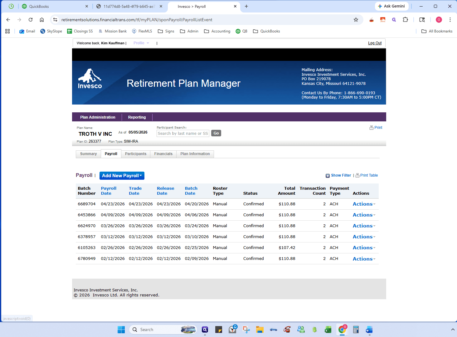Image resolution: width=457 pixels, height=337 pixels.
Task: Click the browser address bar URL
Action: coord(137,20)
